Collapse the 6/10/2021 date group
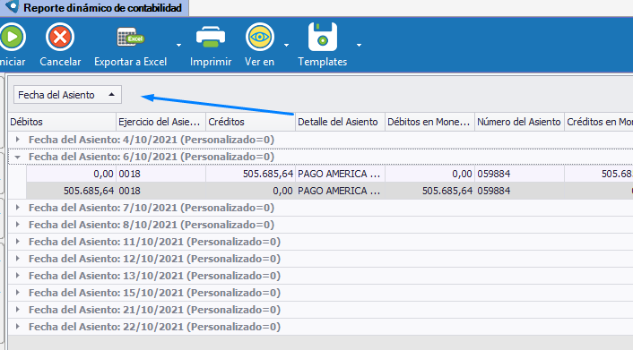Viewport: 633px width, 350px height. 17,157
